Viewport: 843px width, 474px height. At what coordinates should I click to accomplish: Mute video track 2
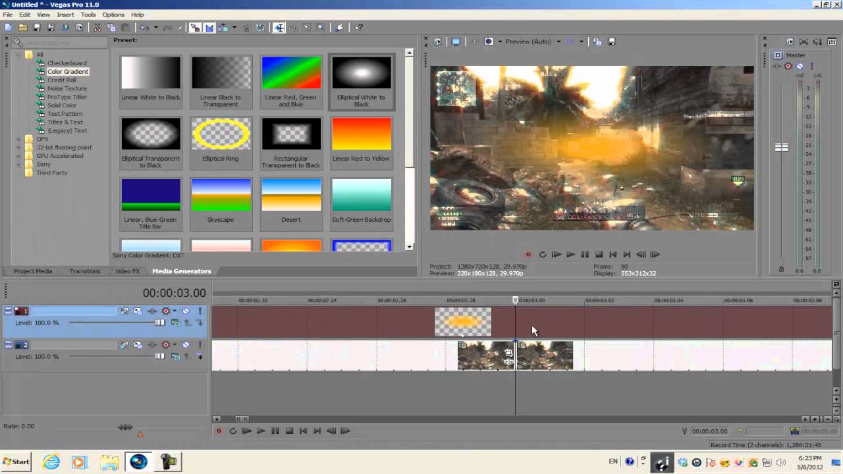point(186,344)
